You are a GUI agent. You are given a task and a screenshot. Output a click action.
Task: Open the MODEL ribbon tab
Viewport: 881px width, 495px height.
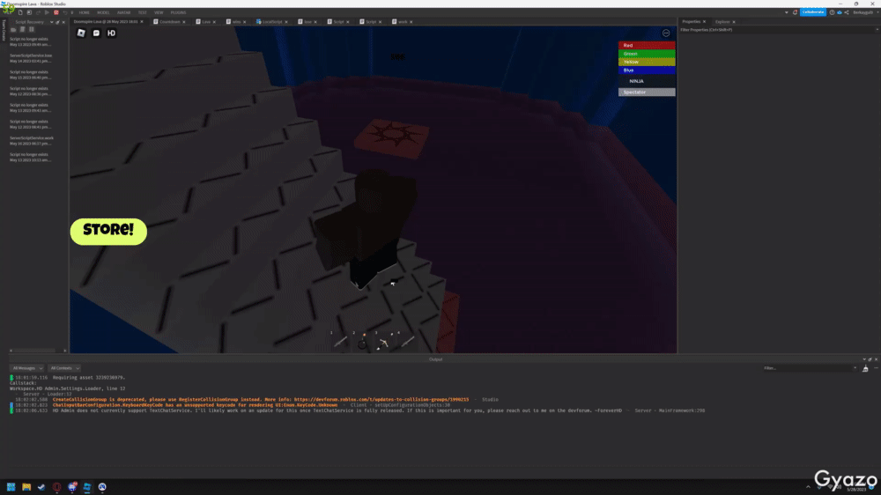coord(103,12)
